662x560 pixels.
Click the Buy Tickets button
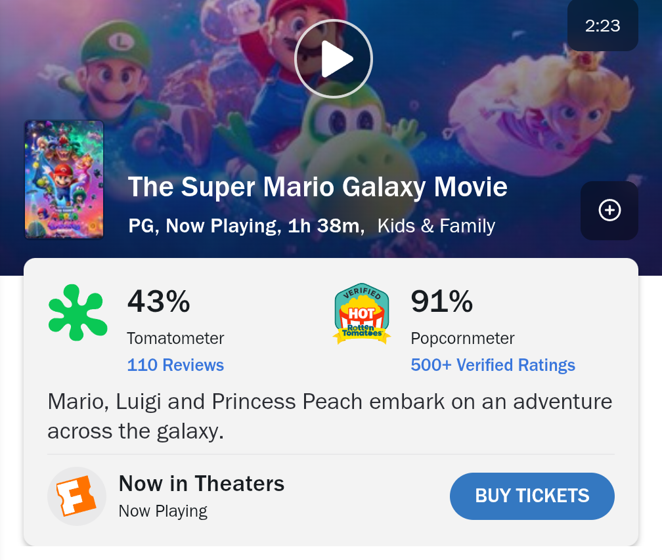[x=532, y=496]
